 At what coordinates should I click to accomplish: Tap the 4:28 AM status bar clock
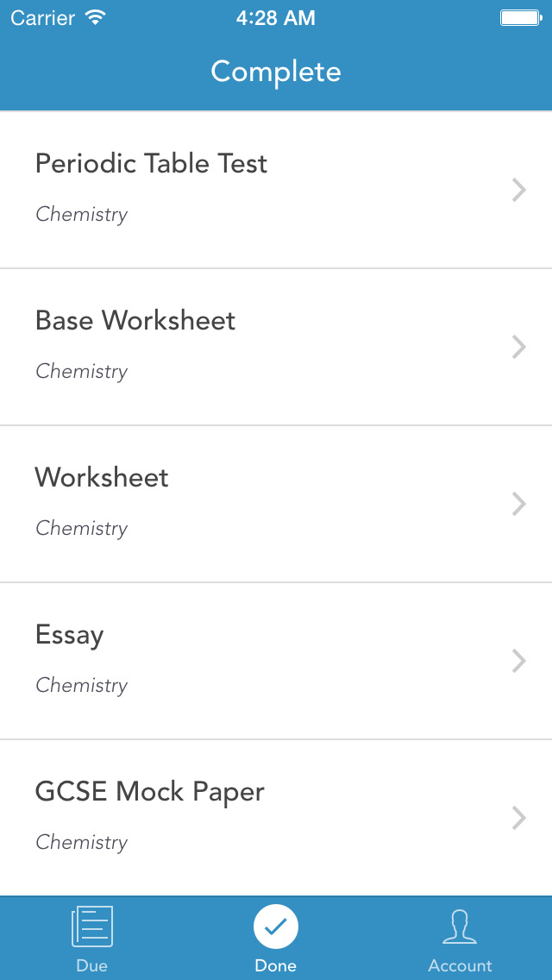point(276,18)
